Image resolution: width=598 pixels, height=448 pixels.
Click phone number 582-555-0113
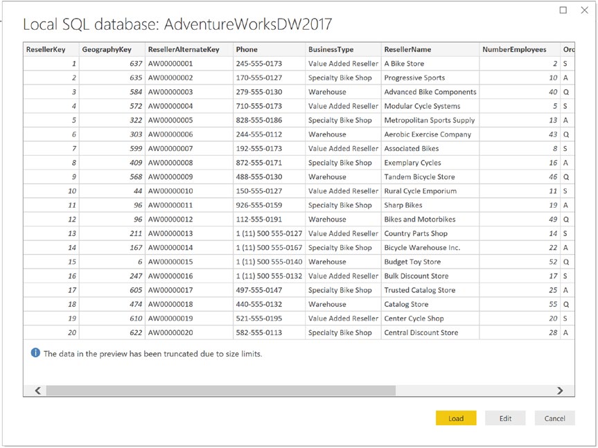[259, 332]
